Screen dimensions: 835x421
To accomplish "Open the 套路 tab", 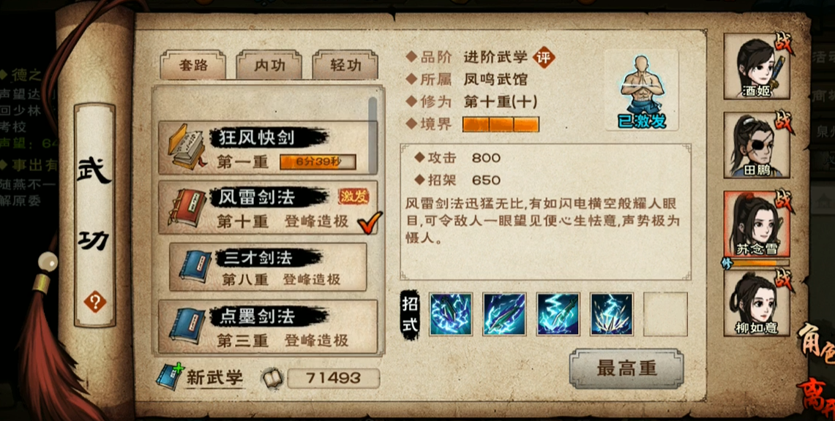I will point(192,65).
